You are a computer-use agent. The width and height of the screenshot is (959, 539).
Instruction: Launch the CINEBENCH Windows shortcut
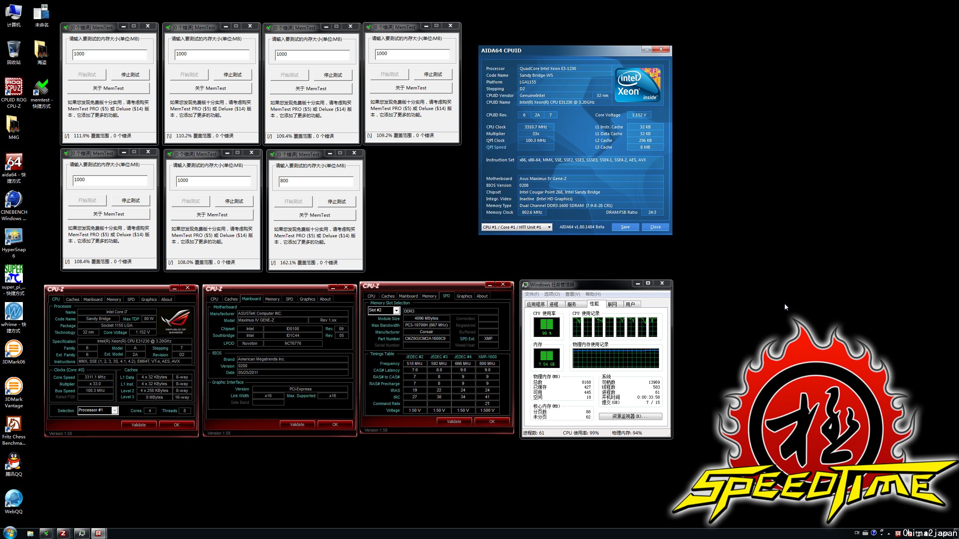(14, 205)
